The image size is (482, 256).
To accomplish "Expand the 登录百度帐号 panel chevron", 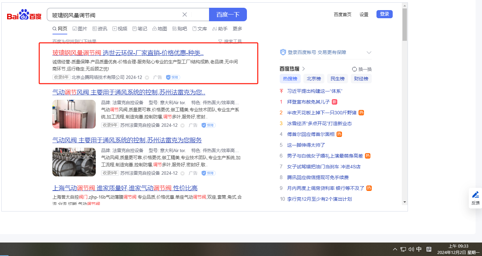I will (369, 52).
